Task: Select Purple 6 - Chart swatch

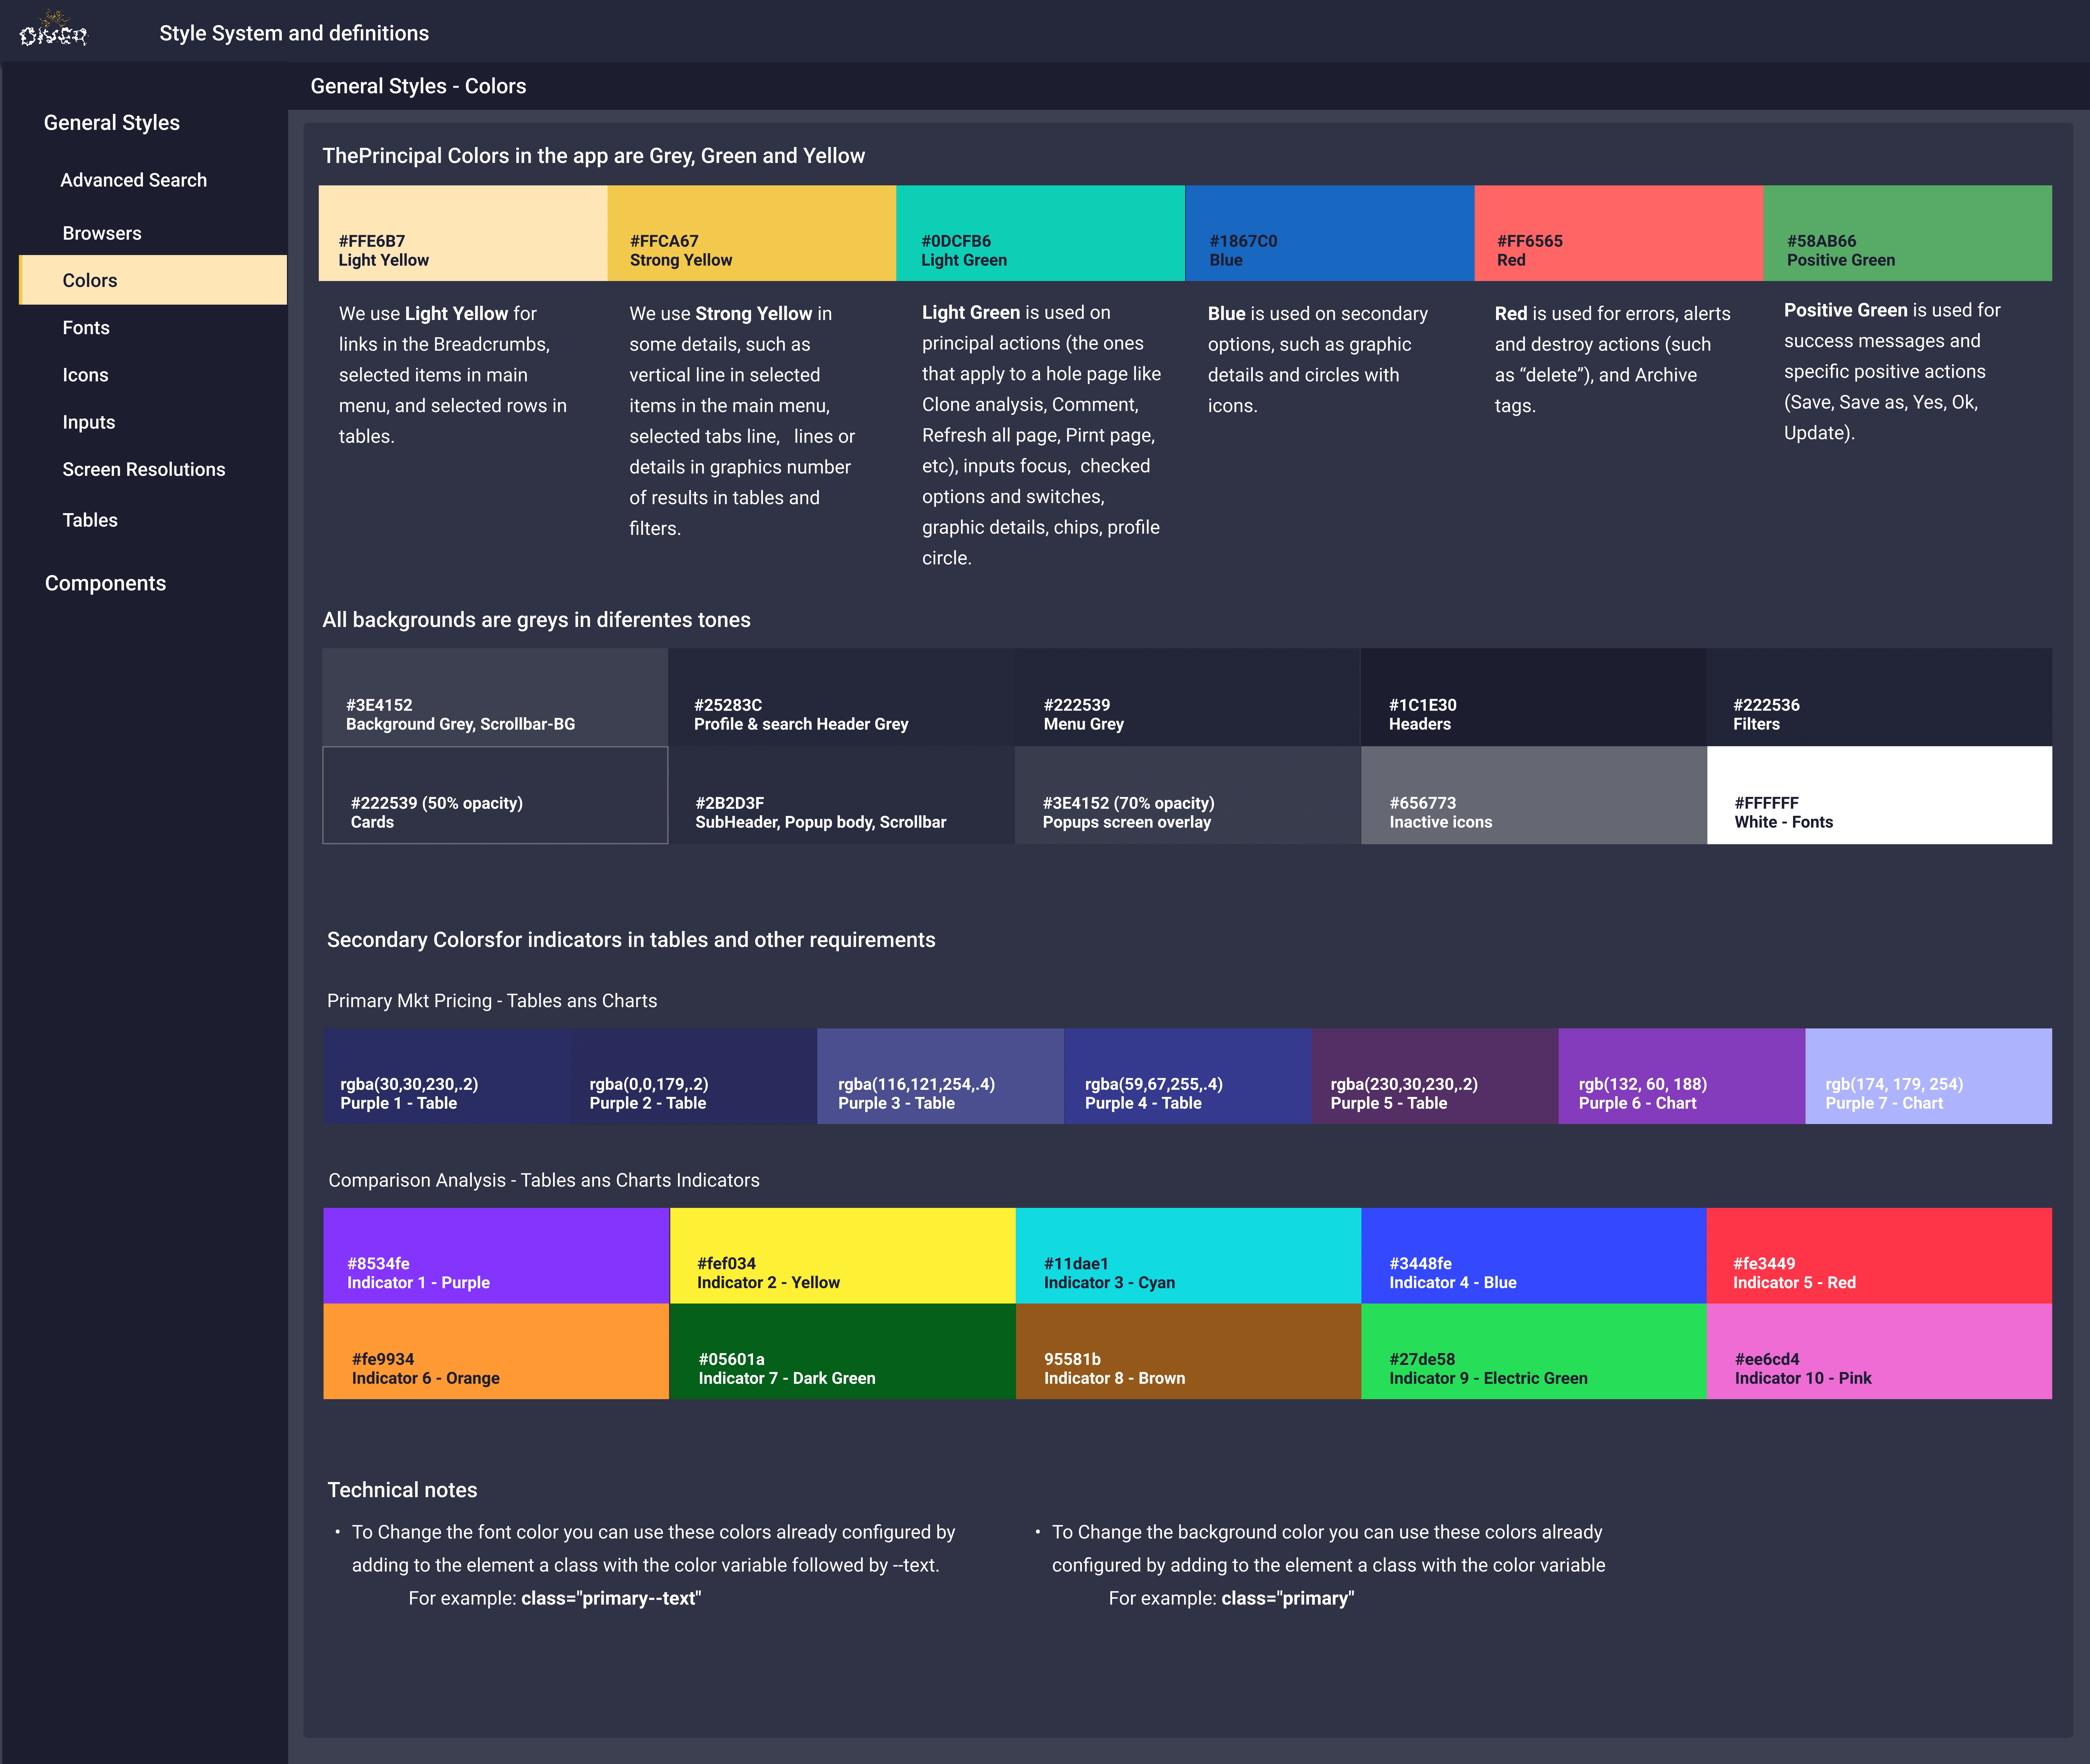Action: [1681, 1076]
